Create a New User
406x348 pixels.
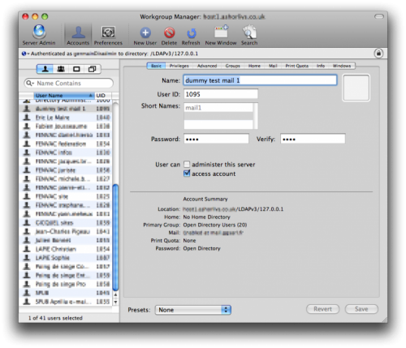tap(145, 35)
